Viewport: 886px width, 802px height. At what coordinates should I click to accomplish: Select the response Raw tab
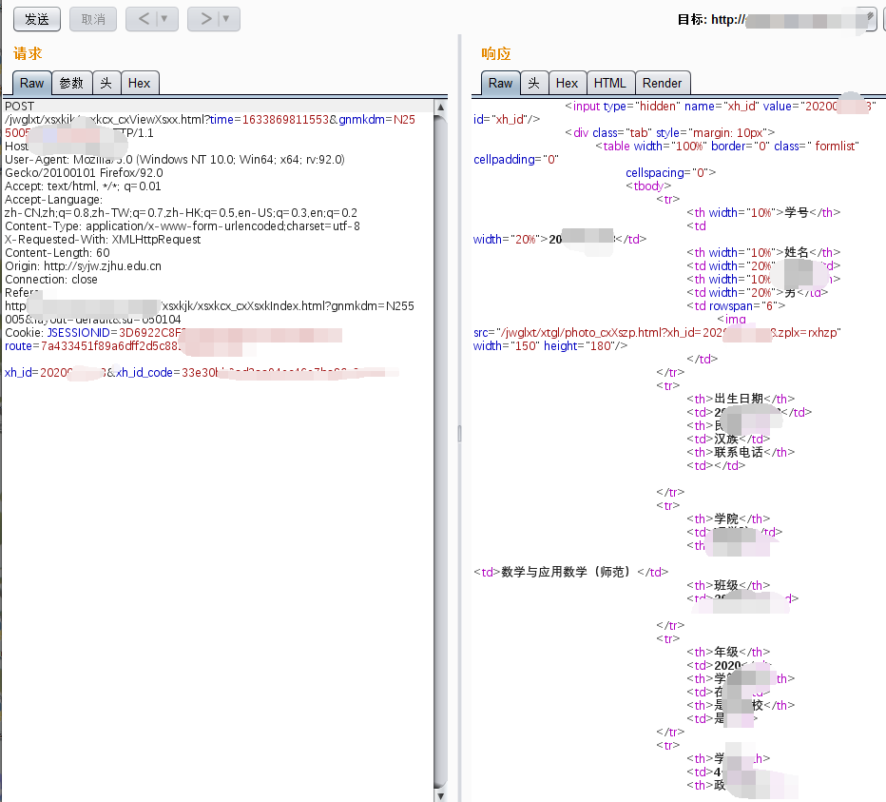[x=500, y=83]
